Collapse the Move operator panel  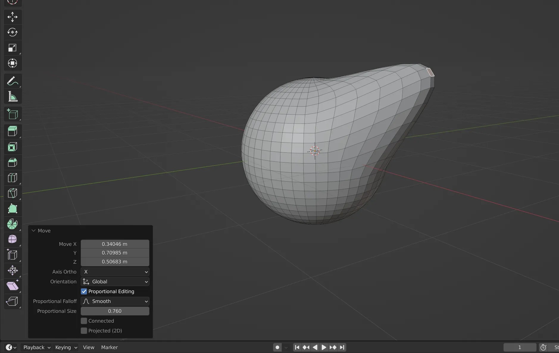[34, 231]
